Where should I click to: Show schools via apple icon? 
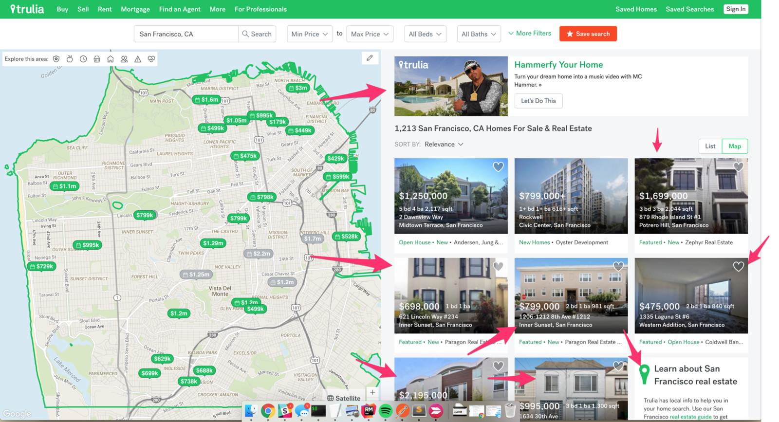click(70, 59)
